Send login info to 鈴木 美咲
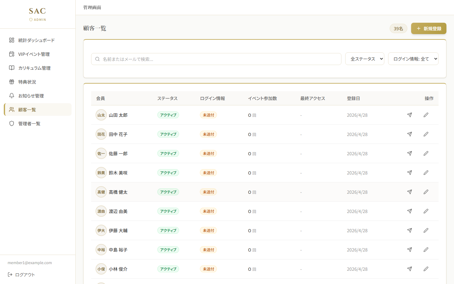The image size is (454, 284). click(410, 173)
